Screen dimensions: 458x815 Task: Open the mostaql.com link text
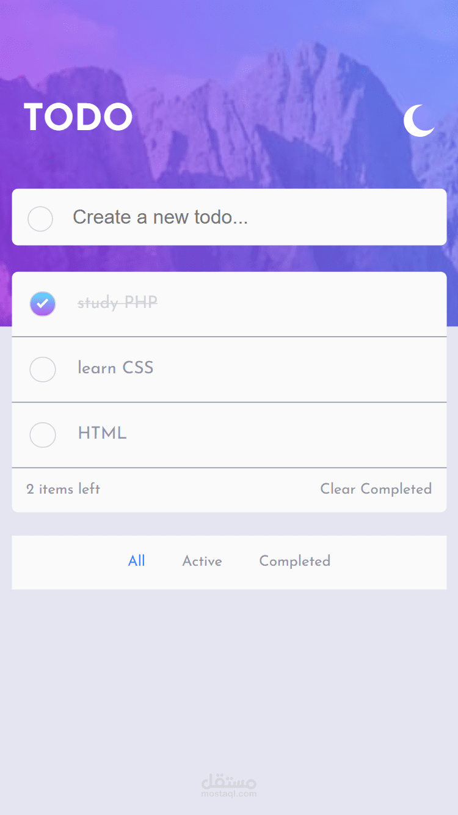click(x=229, y=794)
